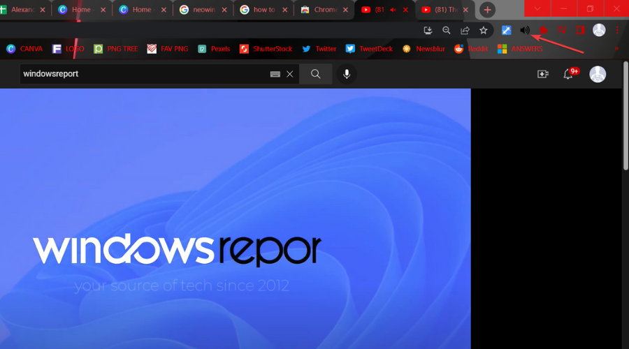Click the install app icon in address bar
Image resolution: width=629 pixels, height=349 pixels.
(x=428, y=31)
